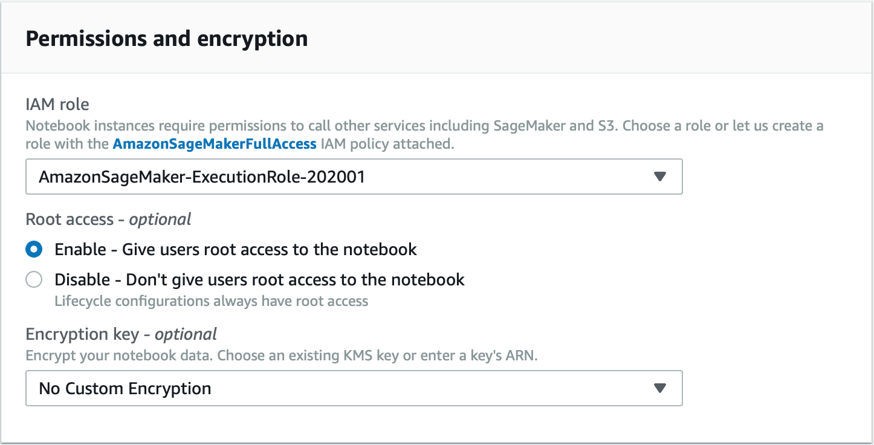The height and width of the screenshot is (445, 874).
Task: Click the IAM role dropdown arrow
Action: (660, 177)
